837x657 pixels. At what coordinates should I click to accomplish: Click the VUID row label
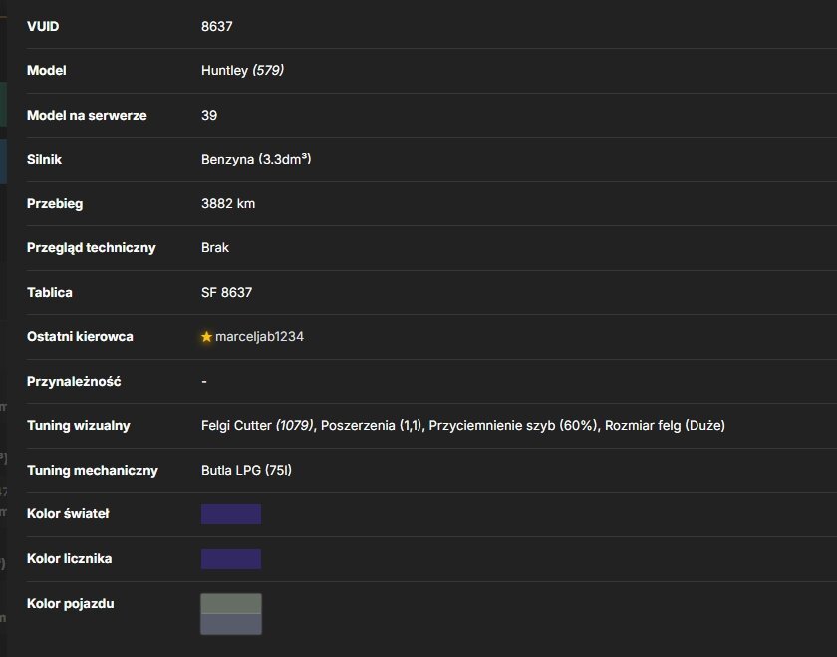click(43, 26)
